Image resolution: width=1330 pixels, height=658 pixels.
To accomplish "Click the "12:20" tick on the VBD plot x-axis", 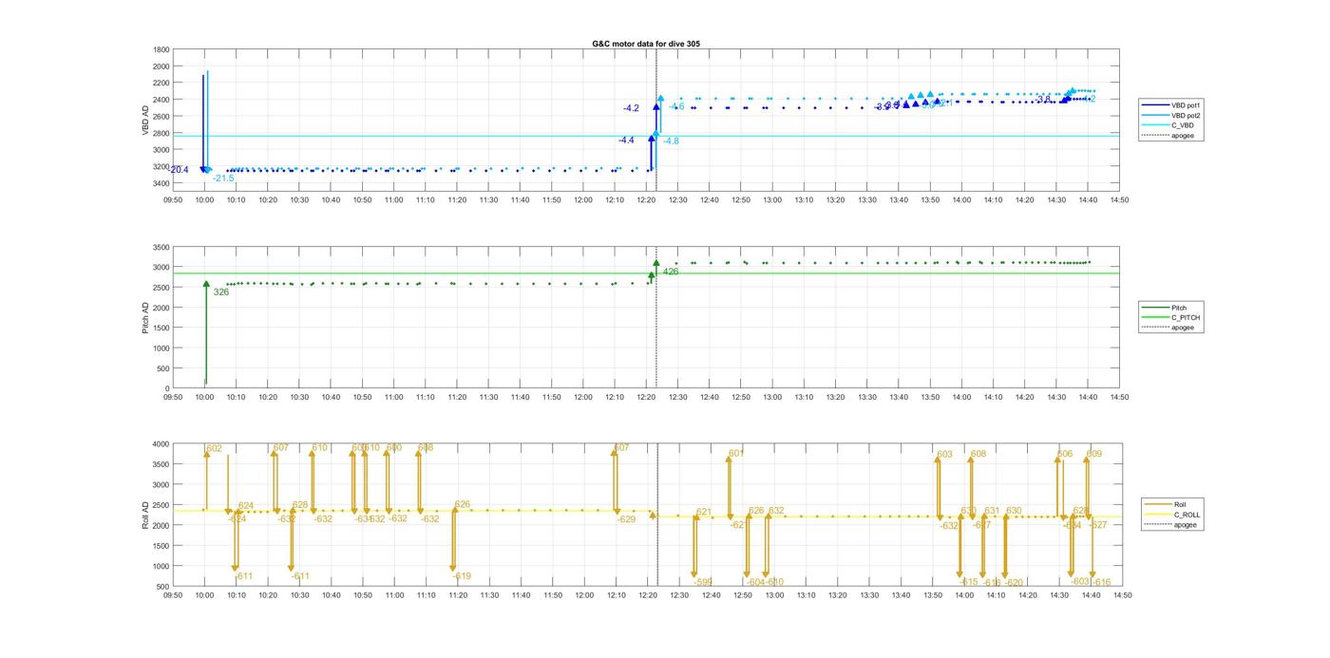I will pos(647,199).
